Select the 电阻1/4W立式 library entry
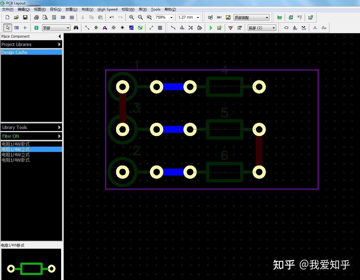Screen dimensions: 360x280 (x=16, y=149)
